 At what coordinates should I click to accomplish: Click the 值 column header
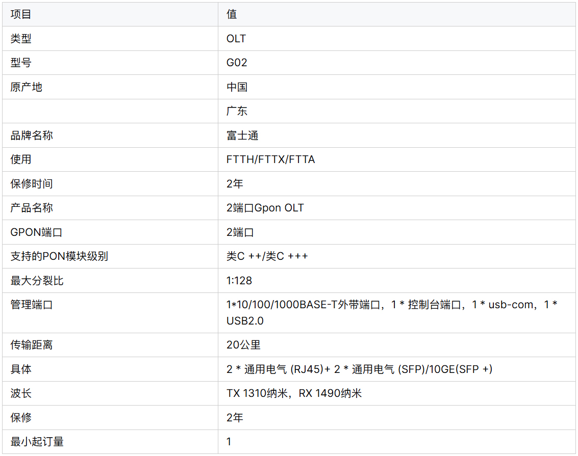click(232, 14)
